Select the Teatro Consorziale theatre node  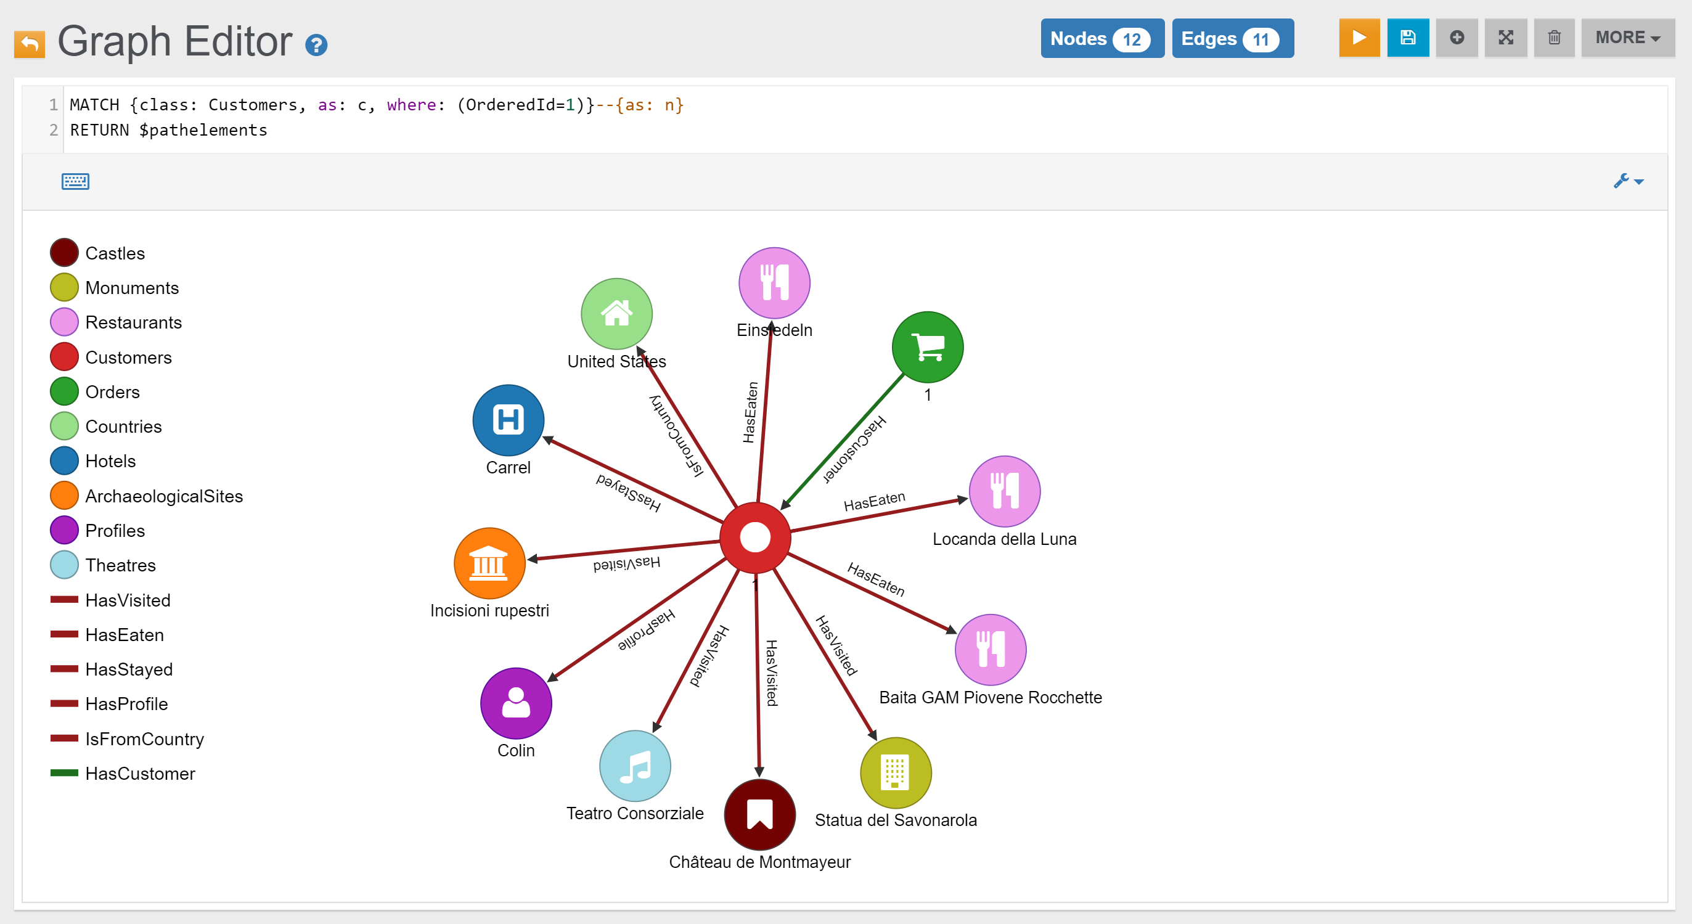click(x=634, y=766)
